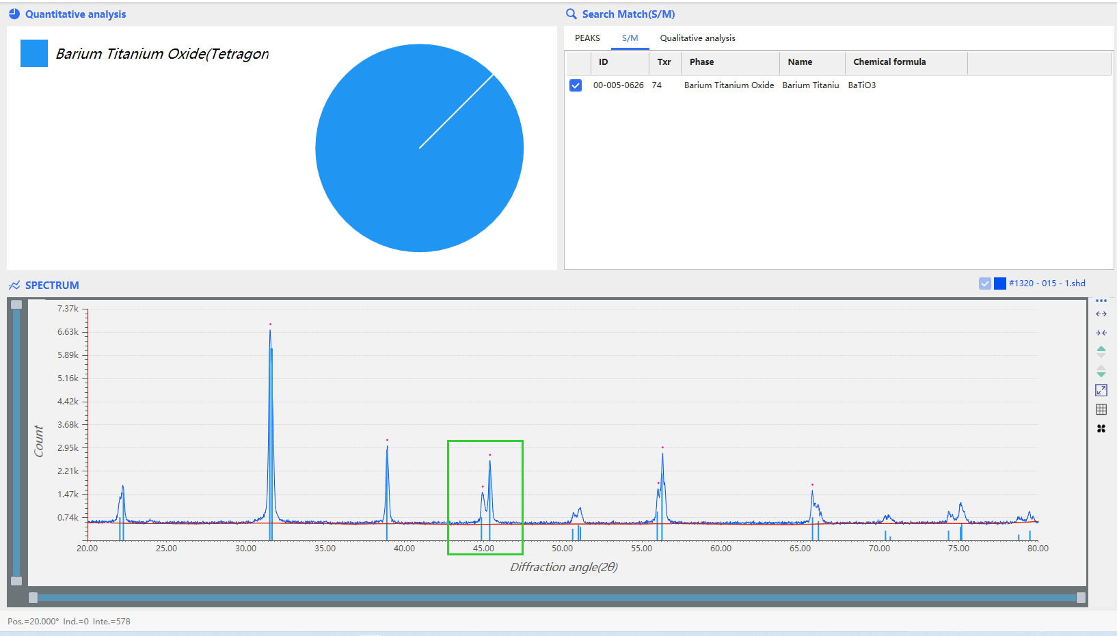
Task: Click the right handle of horizontal range slider
Action: [x=1081, y=598]
